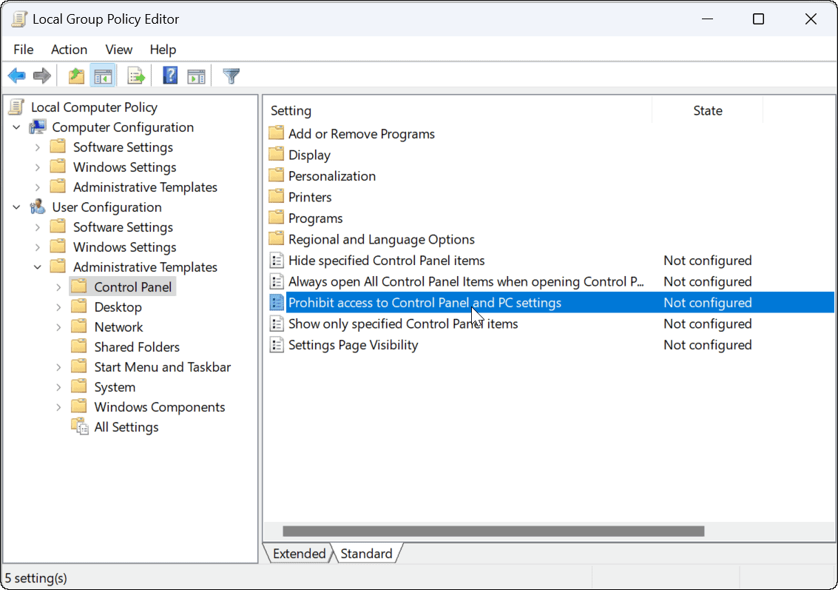Image resolution: width=838 pixels, height=590 pixels.
Task: Collapse the User Configuration Administrative Templates node
Action: [x=38, y=267]
